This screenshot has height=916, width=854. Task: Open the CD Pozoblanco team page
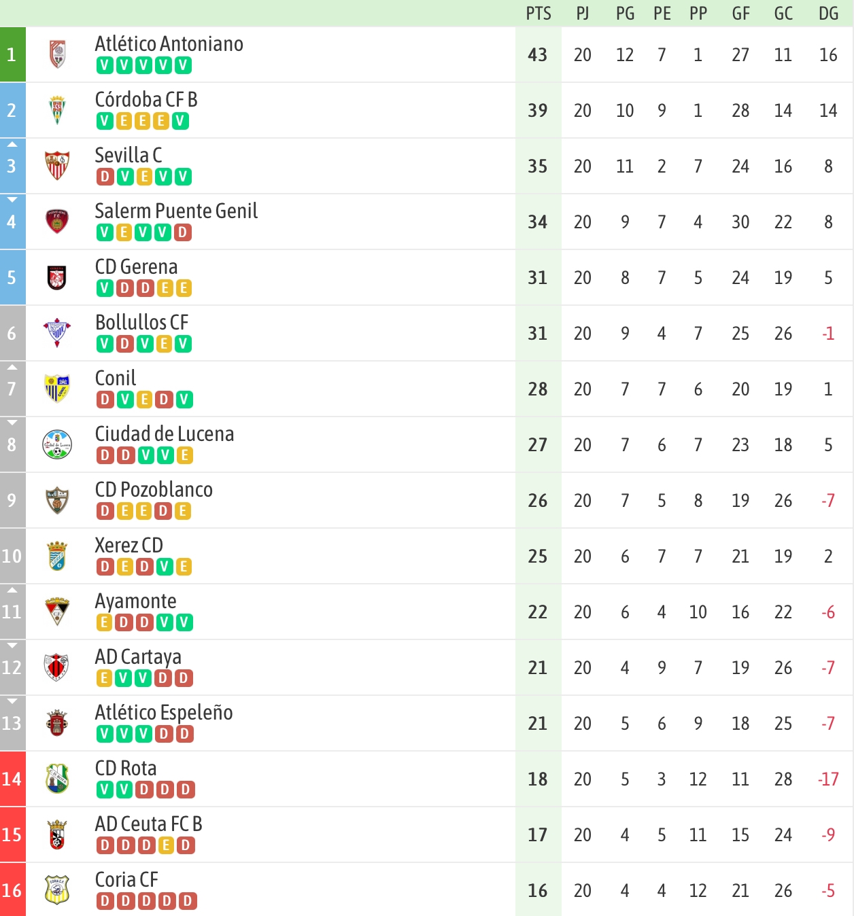click(154, 489)
